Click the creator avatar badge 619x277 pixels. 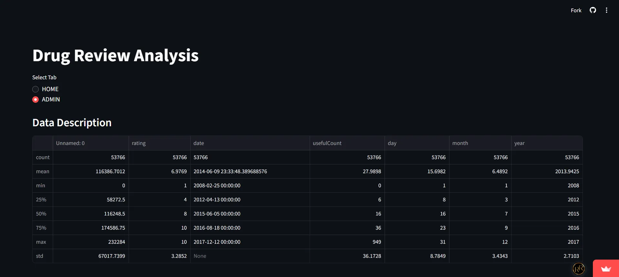pos(578,269)
